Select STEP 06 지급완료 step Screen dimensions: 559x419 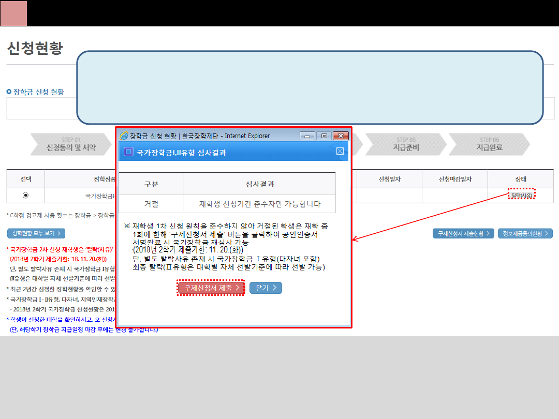click(x=489, y=144)
